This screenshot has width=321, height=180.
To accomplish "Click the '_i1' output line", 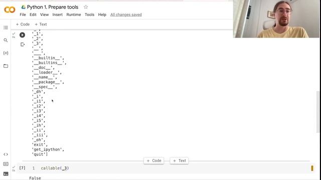I will 39,101.
